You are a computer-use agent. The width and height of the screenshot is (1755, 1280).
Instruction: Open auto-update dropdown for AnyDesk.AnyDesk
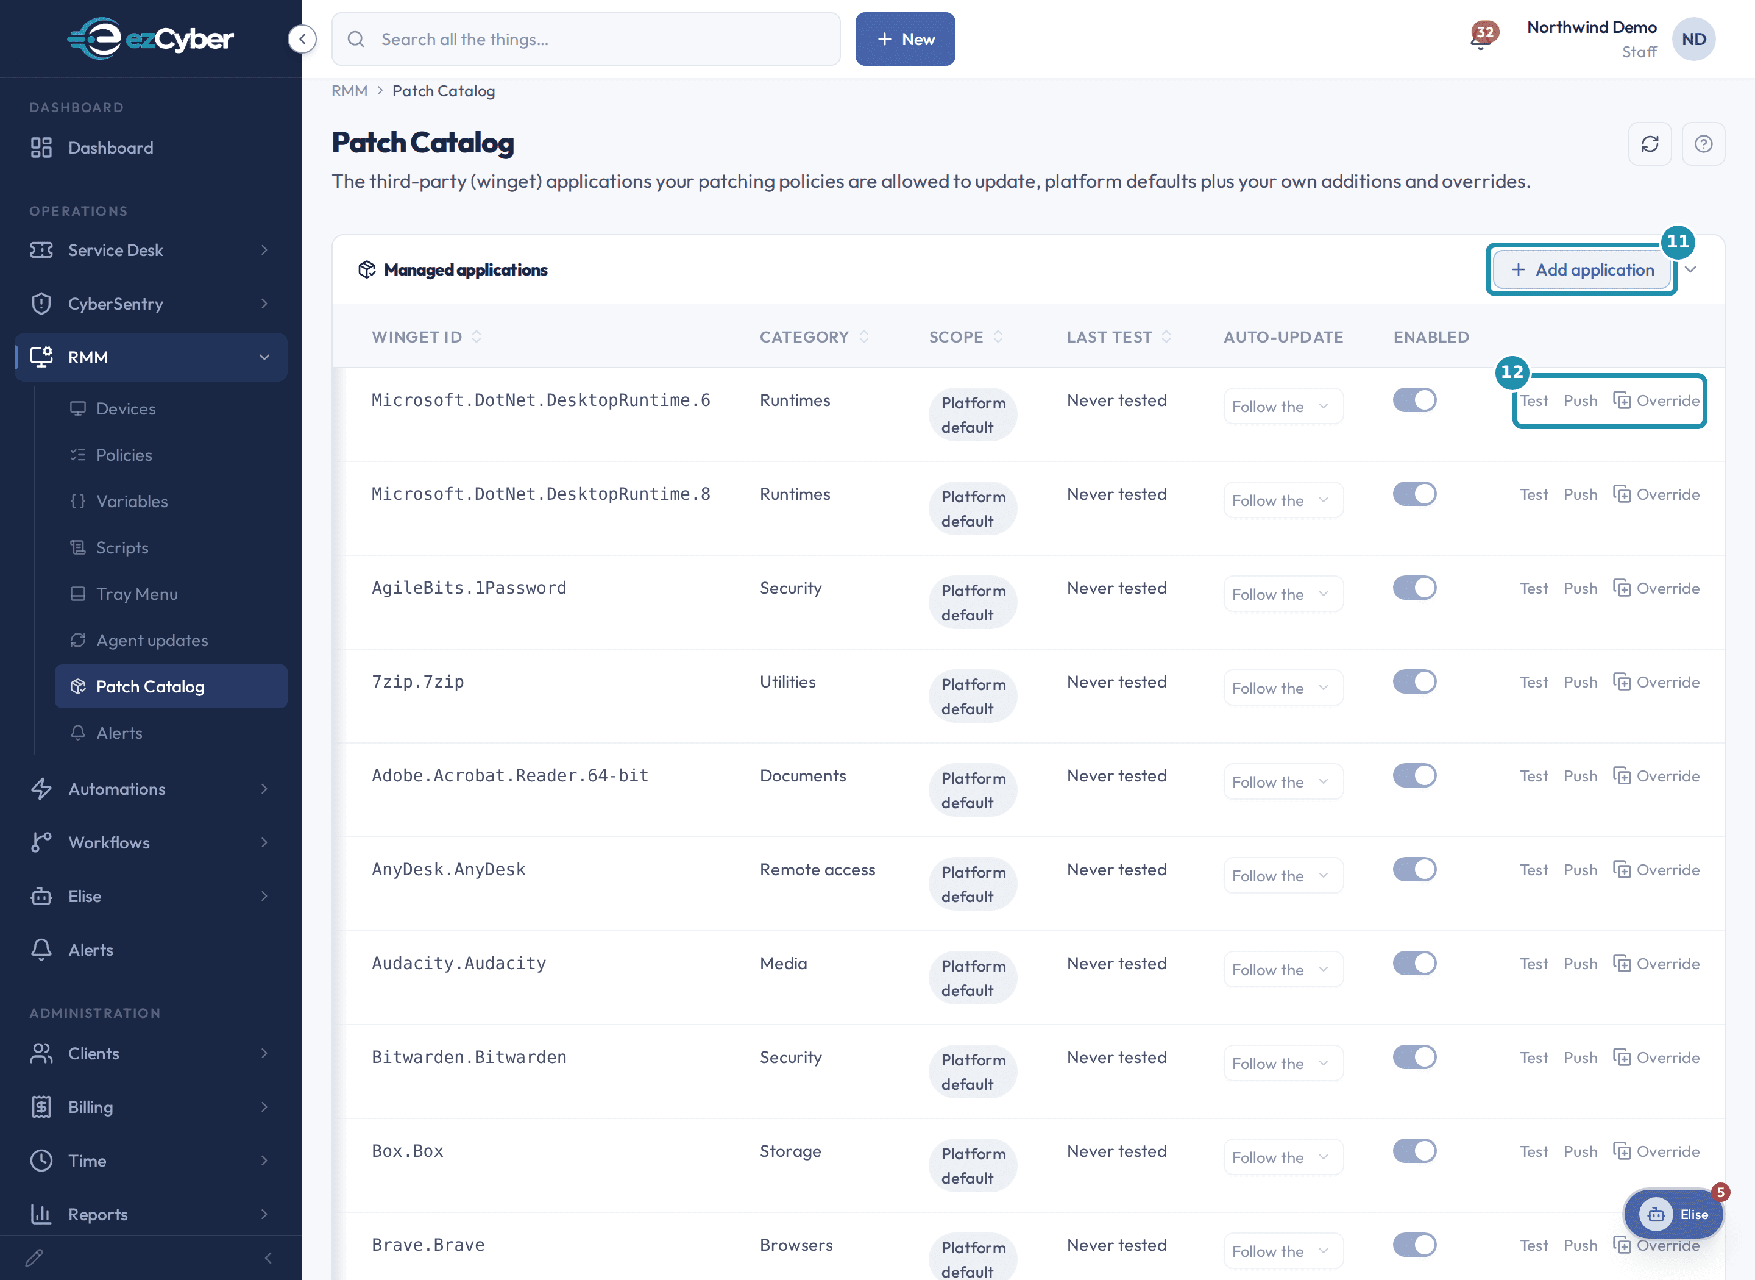(1283, 875)
